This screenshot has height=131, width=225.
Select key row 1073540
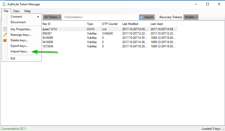109,46
